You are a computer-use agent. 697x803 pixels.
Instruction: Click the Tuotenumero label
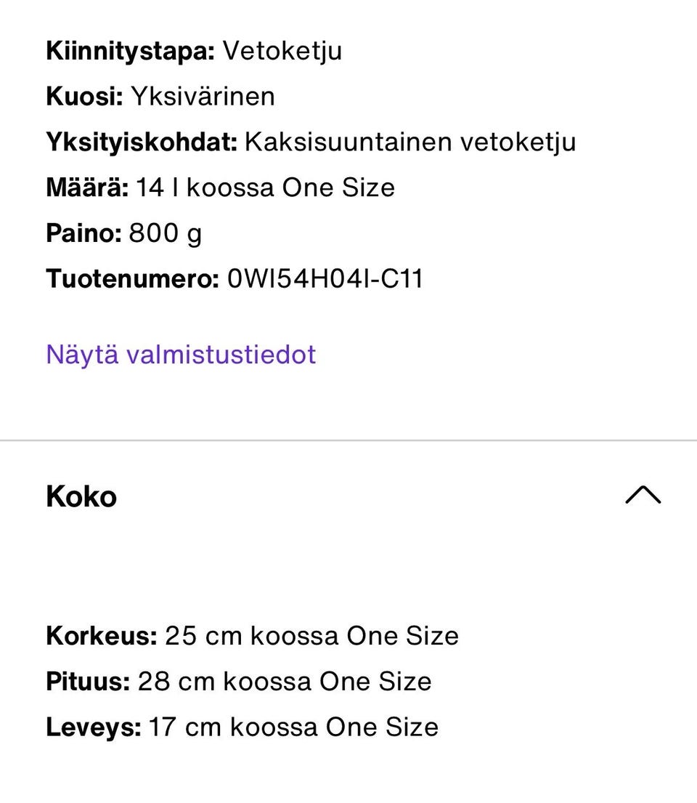[x=132, y=279]
